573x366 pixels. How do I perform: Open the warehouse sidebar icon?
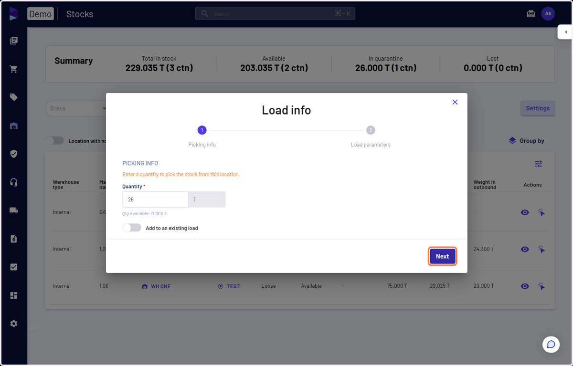[x=14, y=126]
